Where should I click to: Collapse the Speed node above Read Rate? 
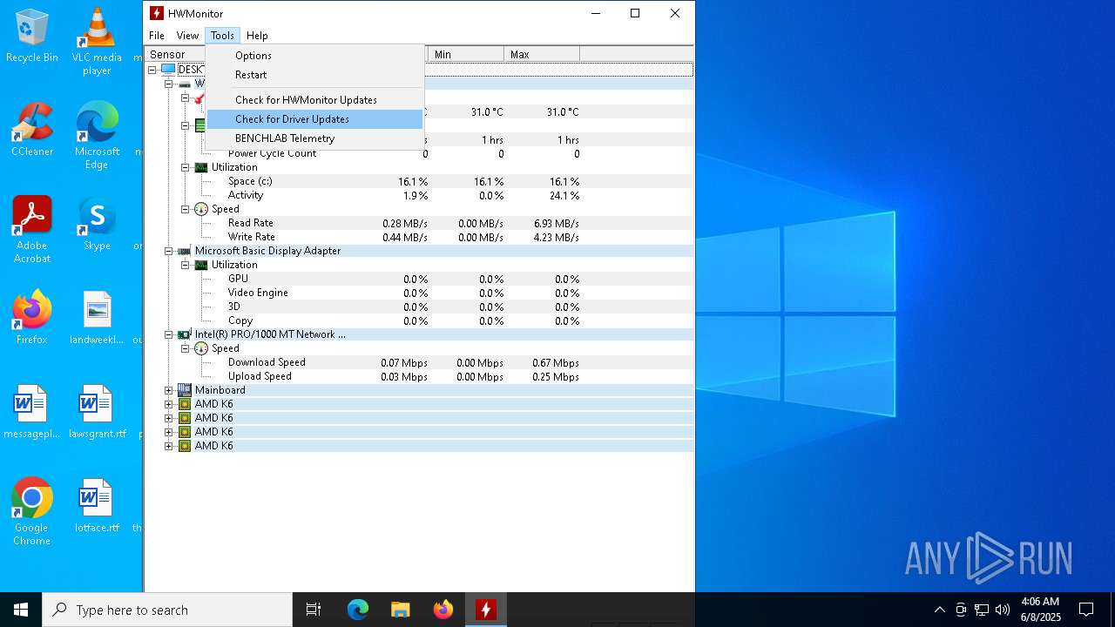click(x=186, y=209)
